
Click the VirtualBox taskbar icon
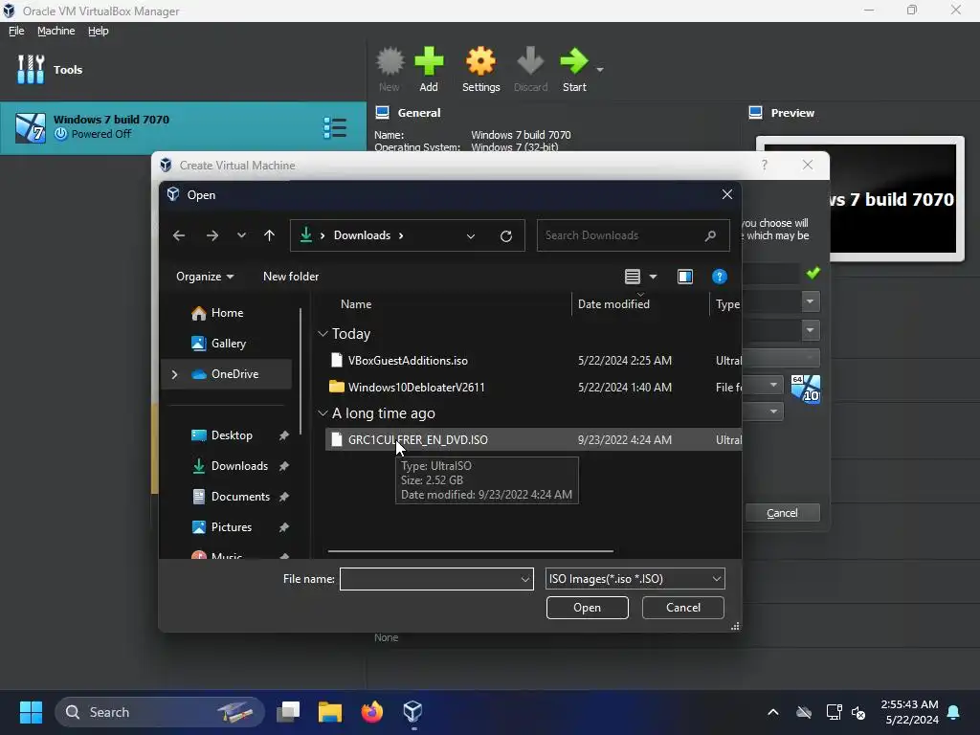tap(413, 712)
